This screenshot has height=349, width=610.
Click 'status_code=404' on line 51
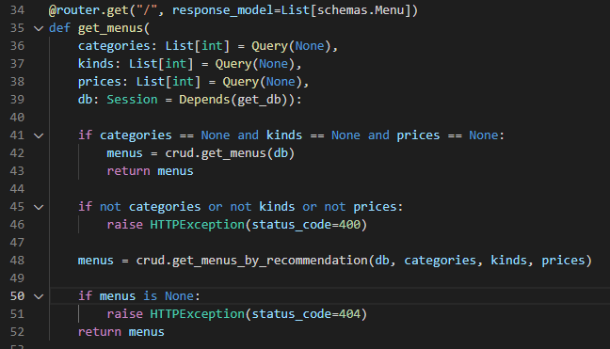point(306,314)
